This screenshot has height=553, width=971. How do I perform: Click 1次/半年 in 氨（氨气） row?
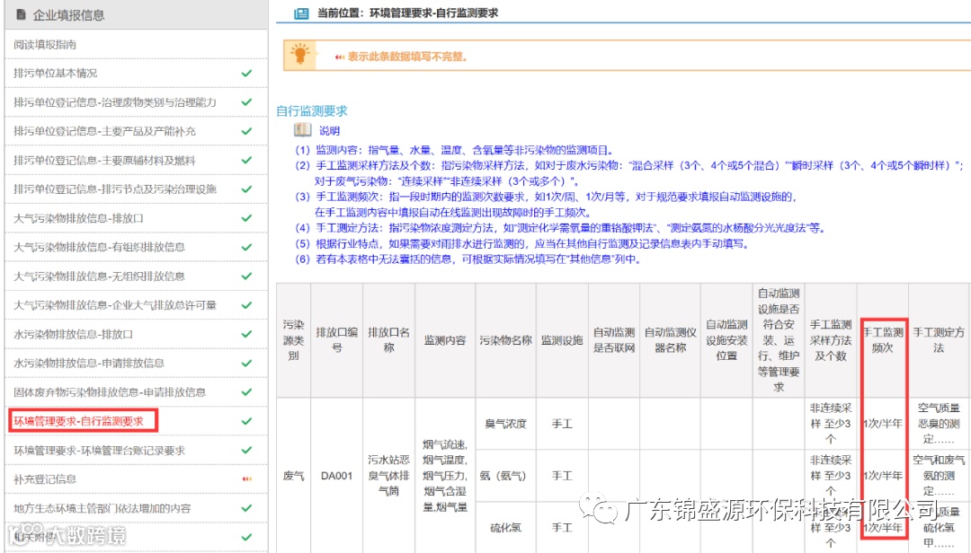(x=883, y=476)
